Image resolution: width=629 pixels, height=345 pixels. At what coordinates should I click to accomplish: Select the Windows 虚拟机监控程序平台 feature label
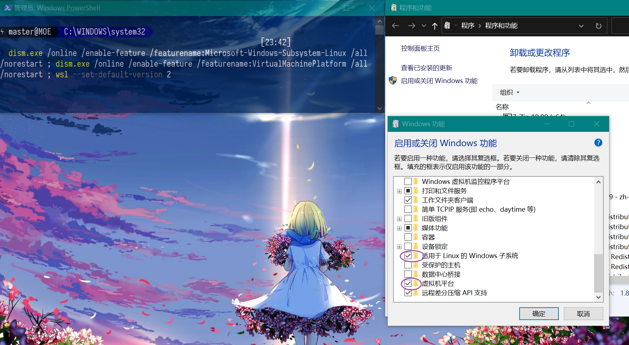pyautogui.click(x=465, y=181)
